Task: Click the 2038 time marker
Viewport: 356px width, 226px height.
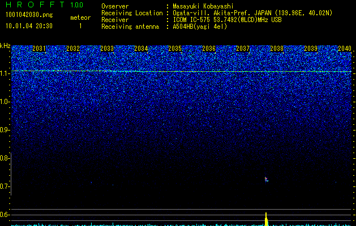Action: coord(277,49)
